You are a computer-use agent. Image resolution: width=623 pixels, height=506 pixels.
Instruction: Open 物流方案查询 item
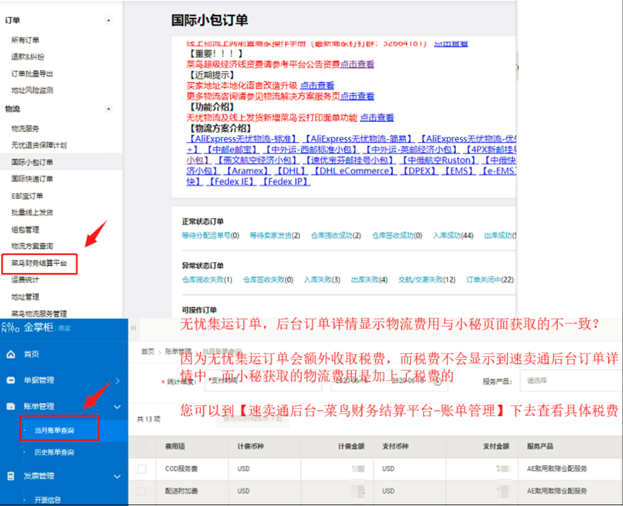[32, 246]
